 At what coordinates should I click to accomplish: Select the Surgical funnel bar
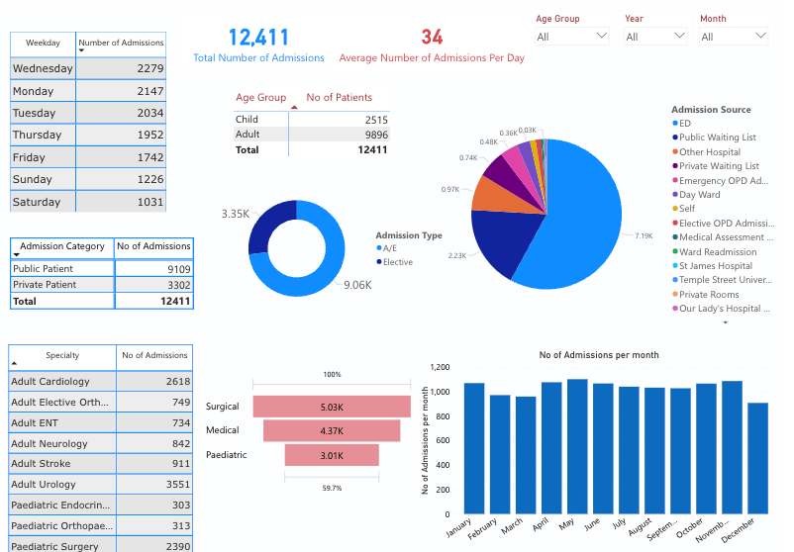(x=332, y=407)
